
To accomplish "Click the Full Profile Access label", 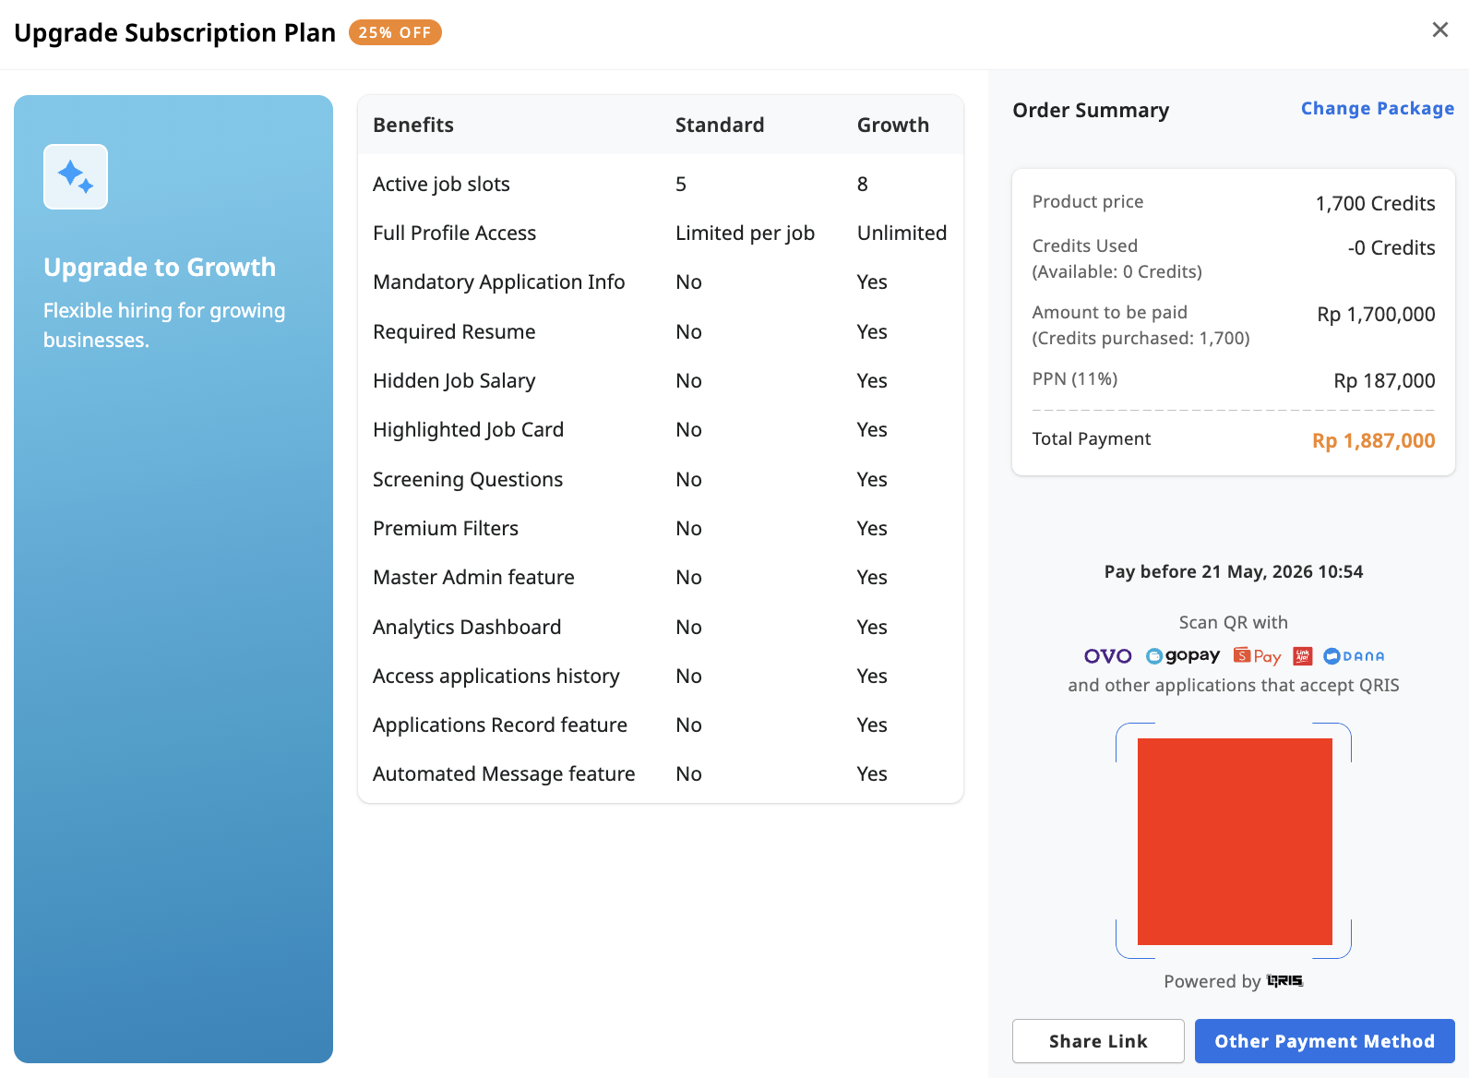I will [454, 234].
